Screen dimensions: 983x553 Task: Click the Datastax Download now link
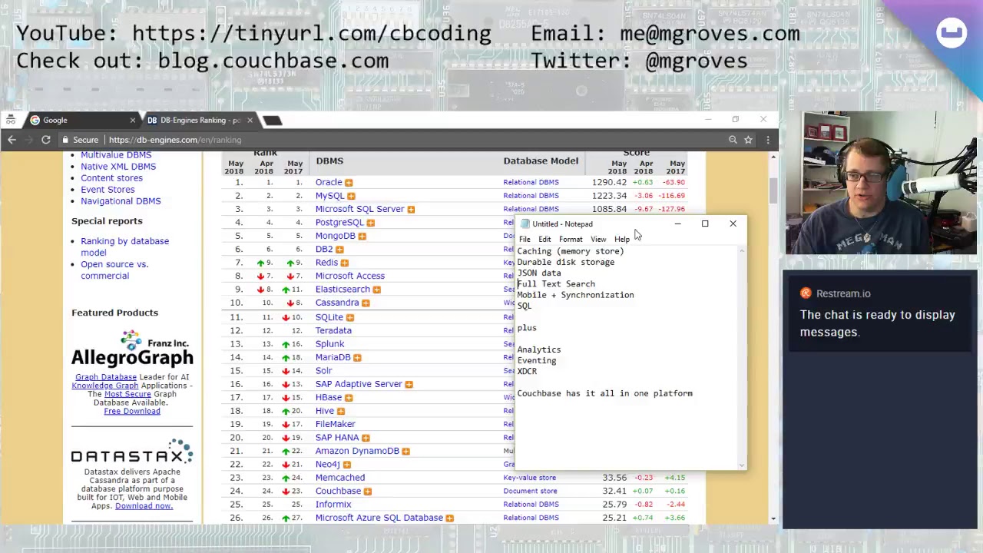144,505
